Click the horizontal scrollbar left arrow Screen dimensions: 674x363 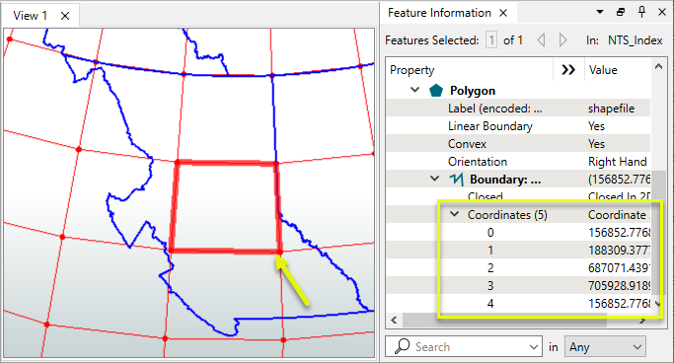(394, 320)
